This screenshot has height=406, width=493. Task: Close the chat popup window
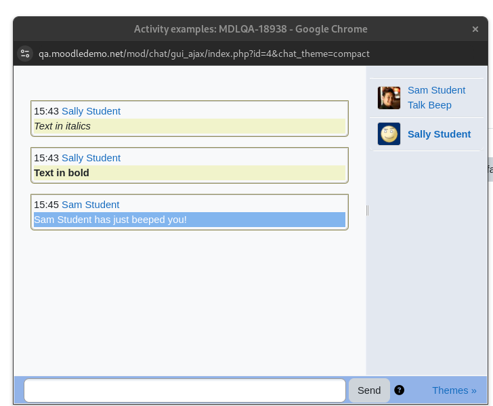pyautogui.click(x=475, y=29)
